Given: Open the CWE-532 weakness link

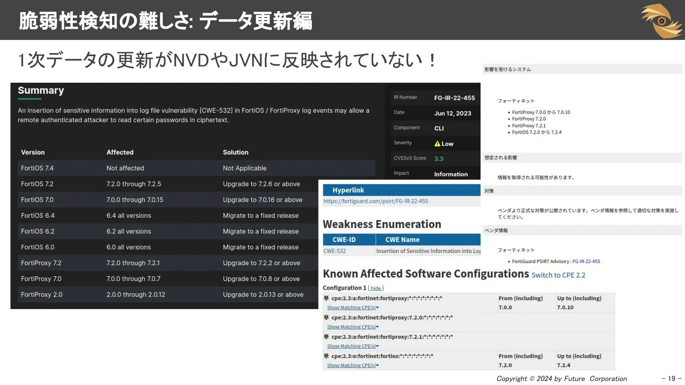Looking at the screenshot, I should [x=334, y=251].
